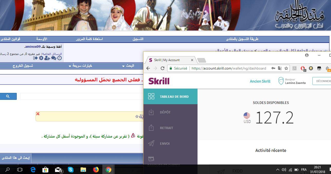Open استعادة كلمة المرور password recovery link
The width and height of the screenshot is (331, 174).
pos(89,39)
